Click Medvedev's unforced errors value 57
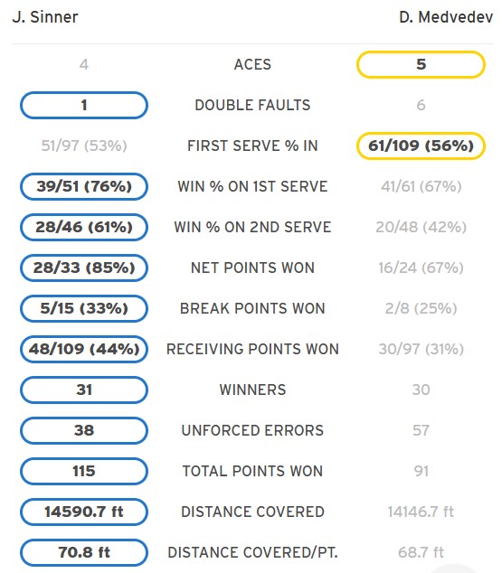Viewport: 502px width, 573px height. point(421,430)
